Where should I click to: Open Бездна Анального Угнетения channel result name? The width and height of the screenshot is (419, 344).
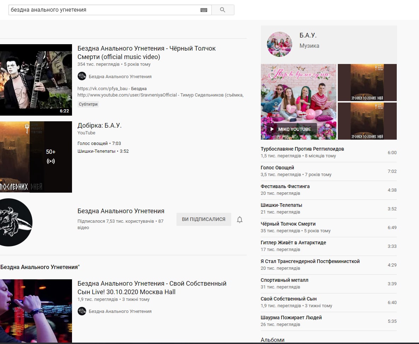click(121, 211)
